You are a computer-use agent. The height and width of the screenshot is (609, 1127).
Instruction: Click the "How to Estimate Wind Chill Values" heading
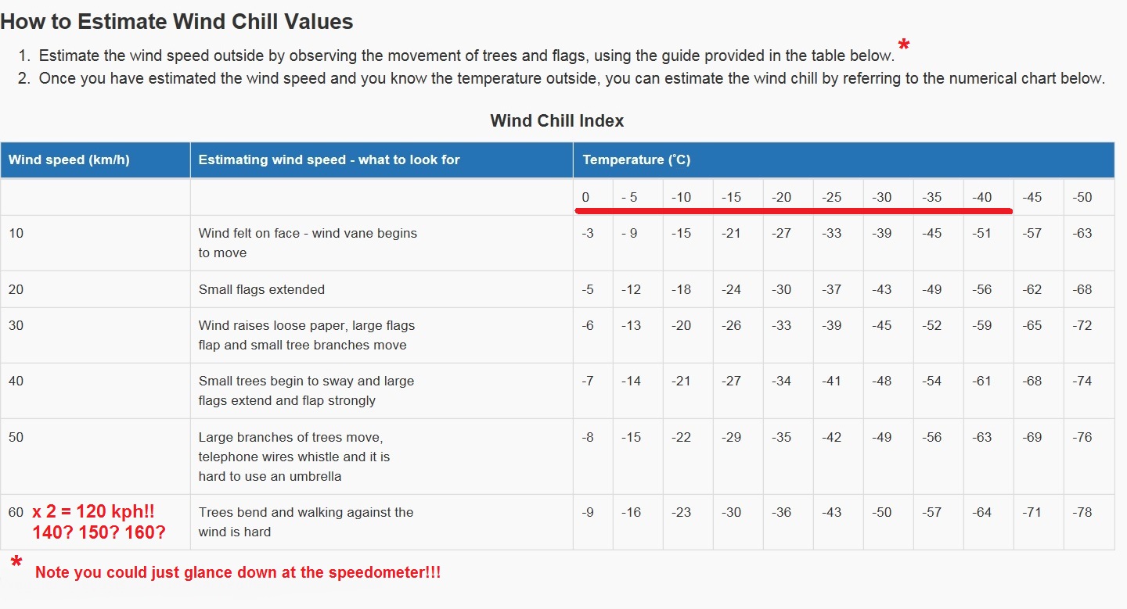point(177,22)
